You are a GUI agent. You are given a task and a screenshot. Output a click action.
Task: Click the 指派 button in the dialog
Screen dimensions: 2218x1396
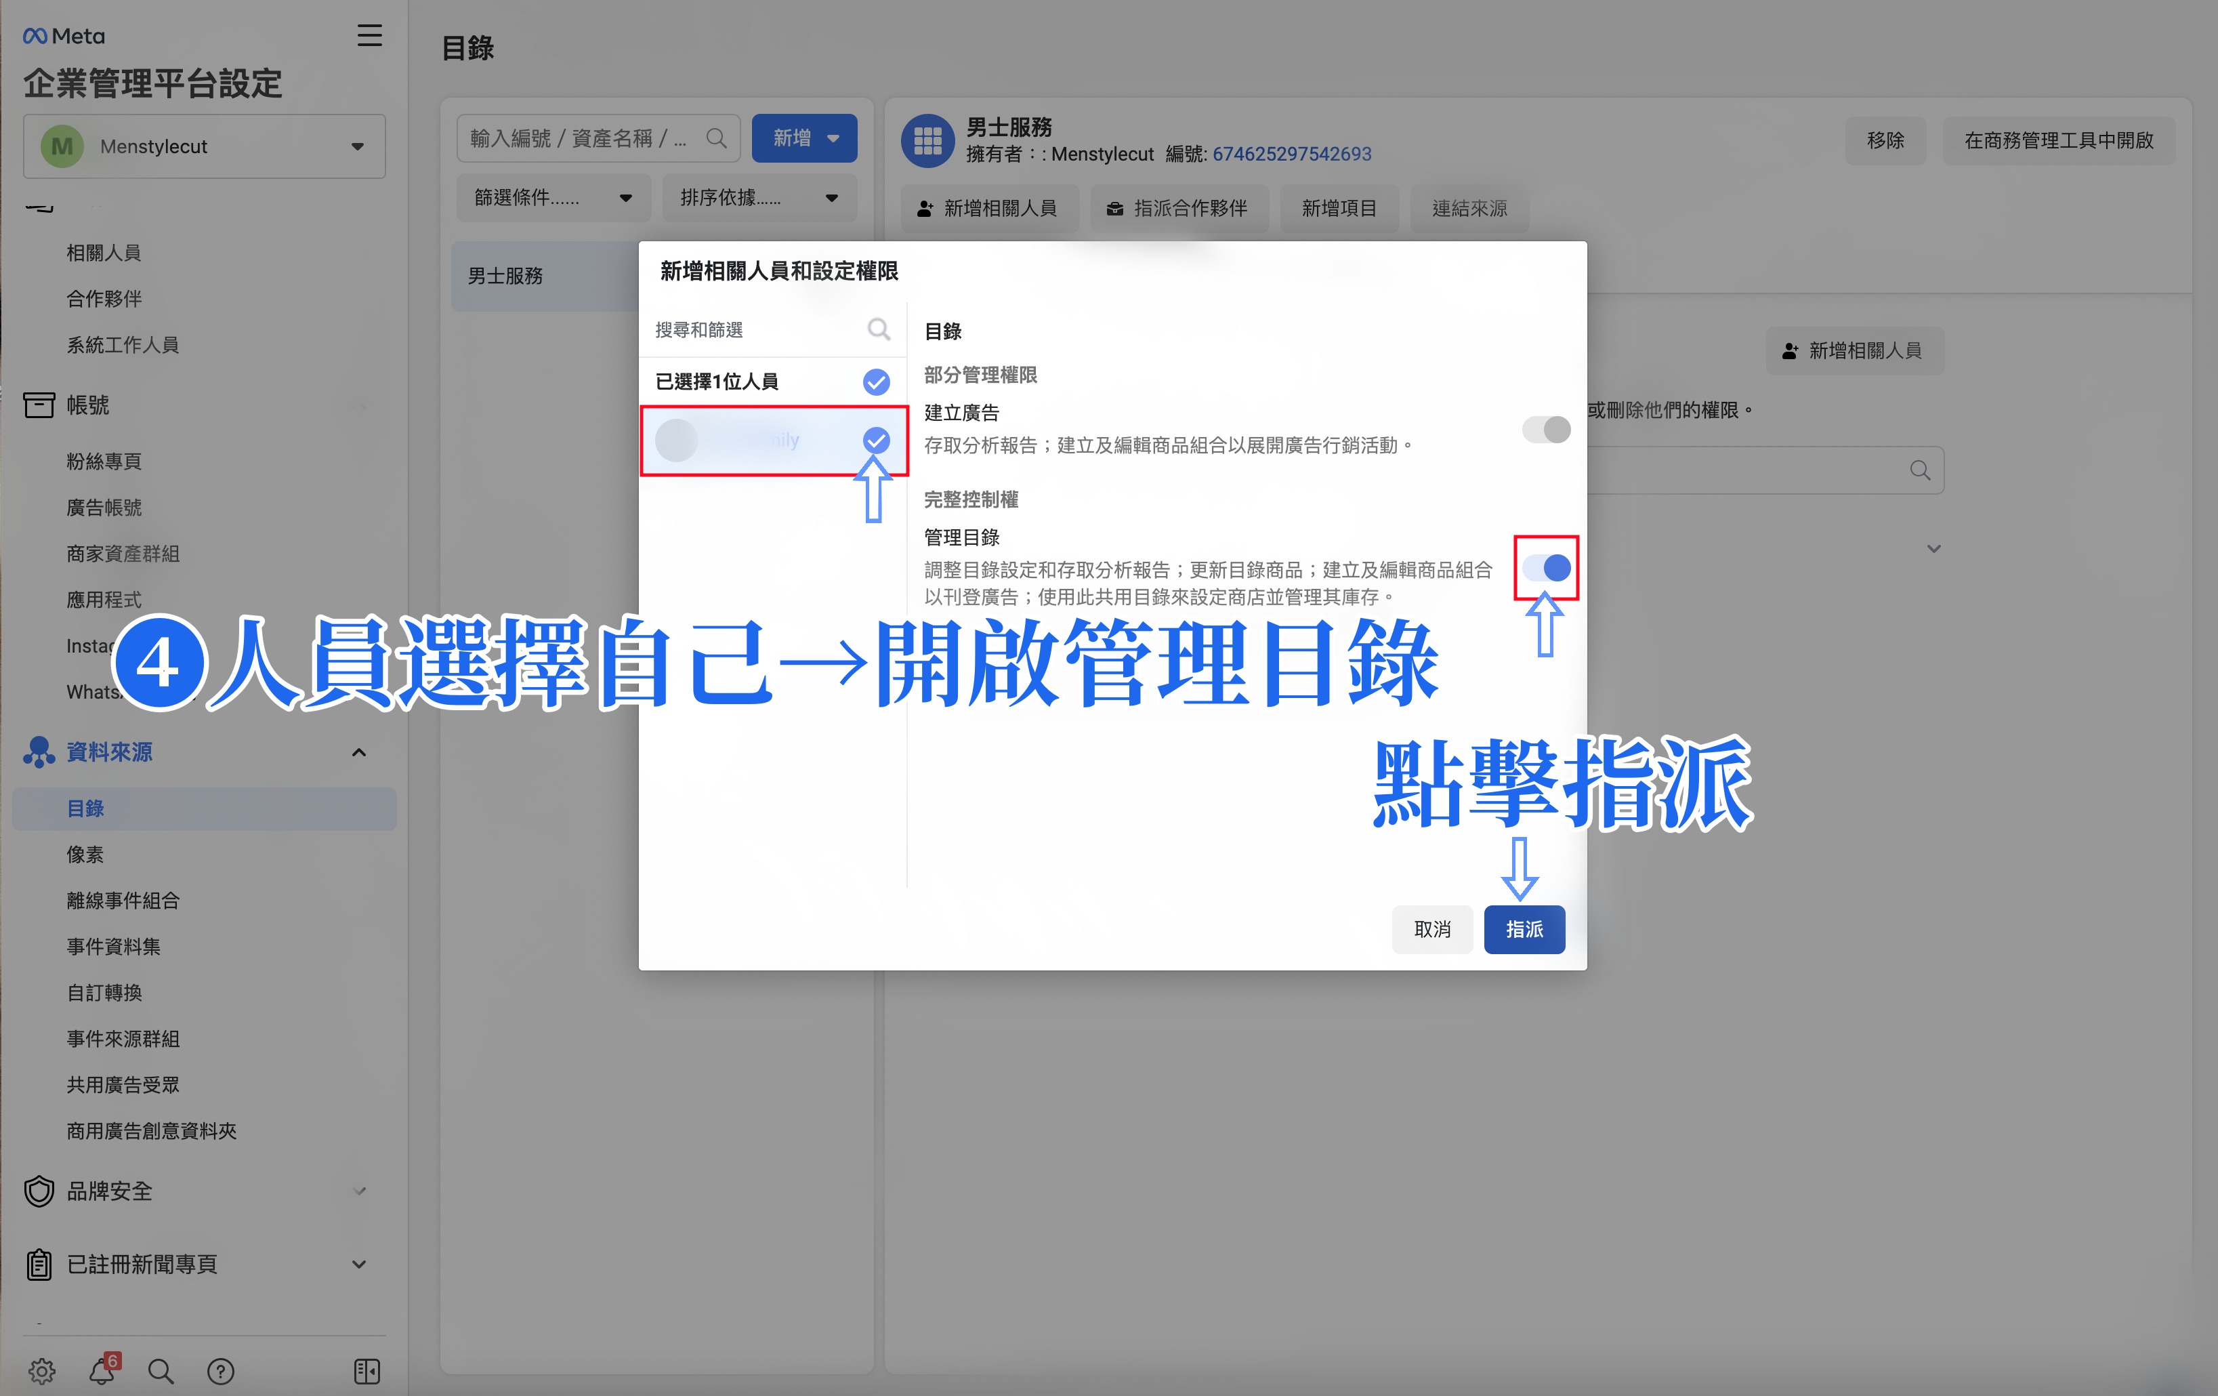click(1524, 929)
